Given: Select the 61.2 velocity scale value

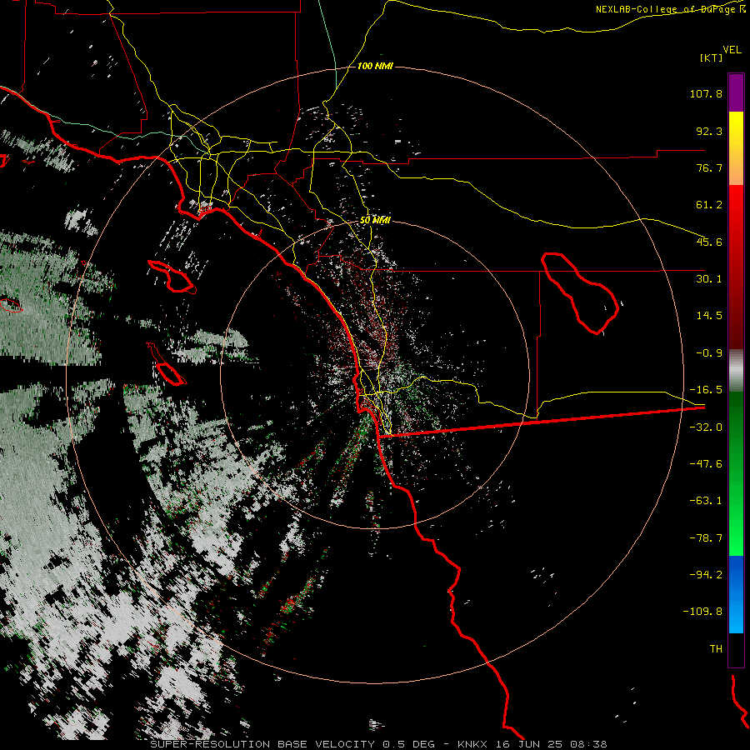Looking at the screenshot, I should 709,205.
